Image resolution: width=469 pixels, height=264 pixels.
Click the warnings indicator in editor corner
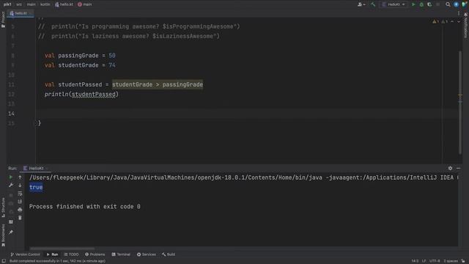click(440, 21)
